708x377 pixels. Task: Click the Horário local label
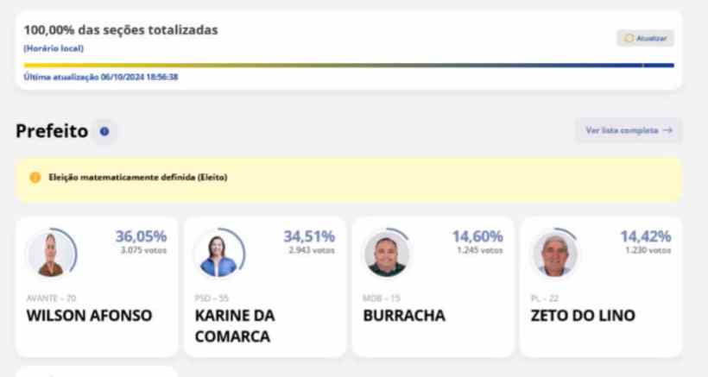54,48
